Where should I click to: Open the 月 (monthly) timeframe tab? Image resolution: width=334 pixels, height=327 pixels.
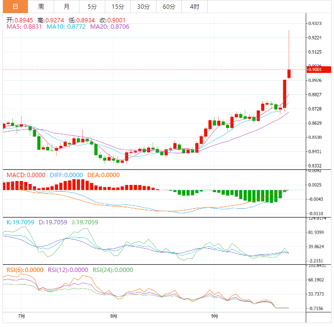(66, 7)
